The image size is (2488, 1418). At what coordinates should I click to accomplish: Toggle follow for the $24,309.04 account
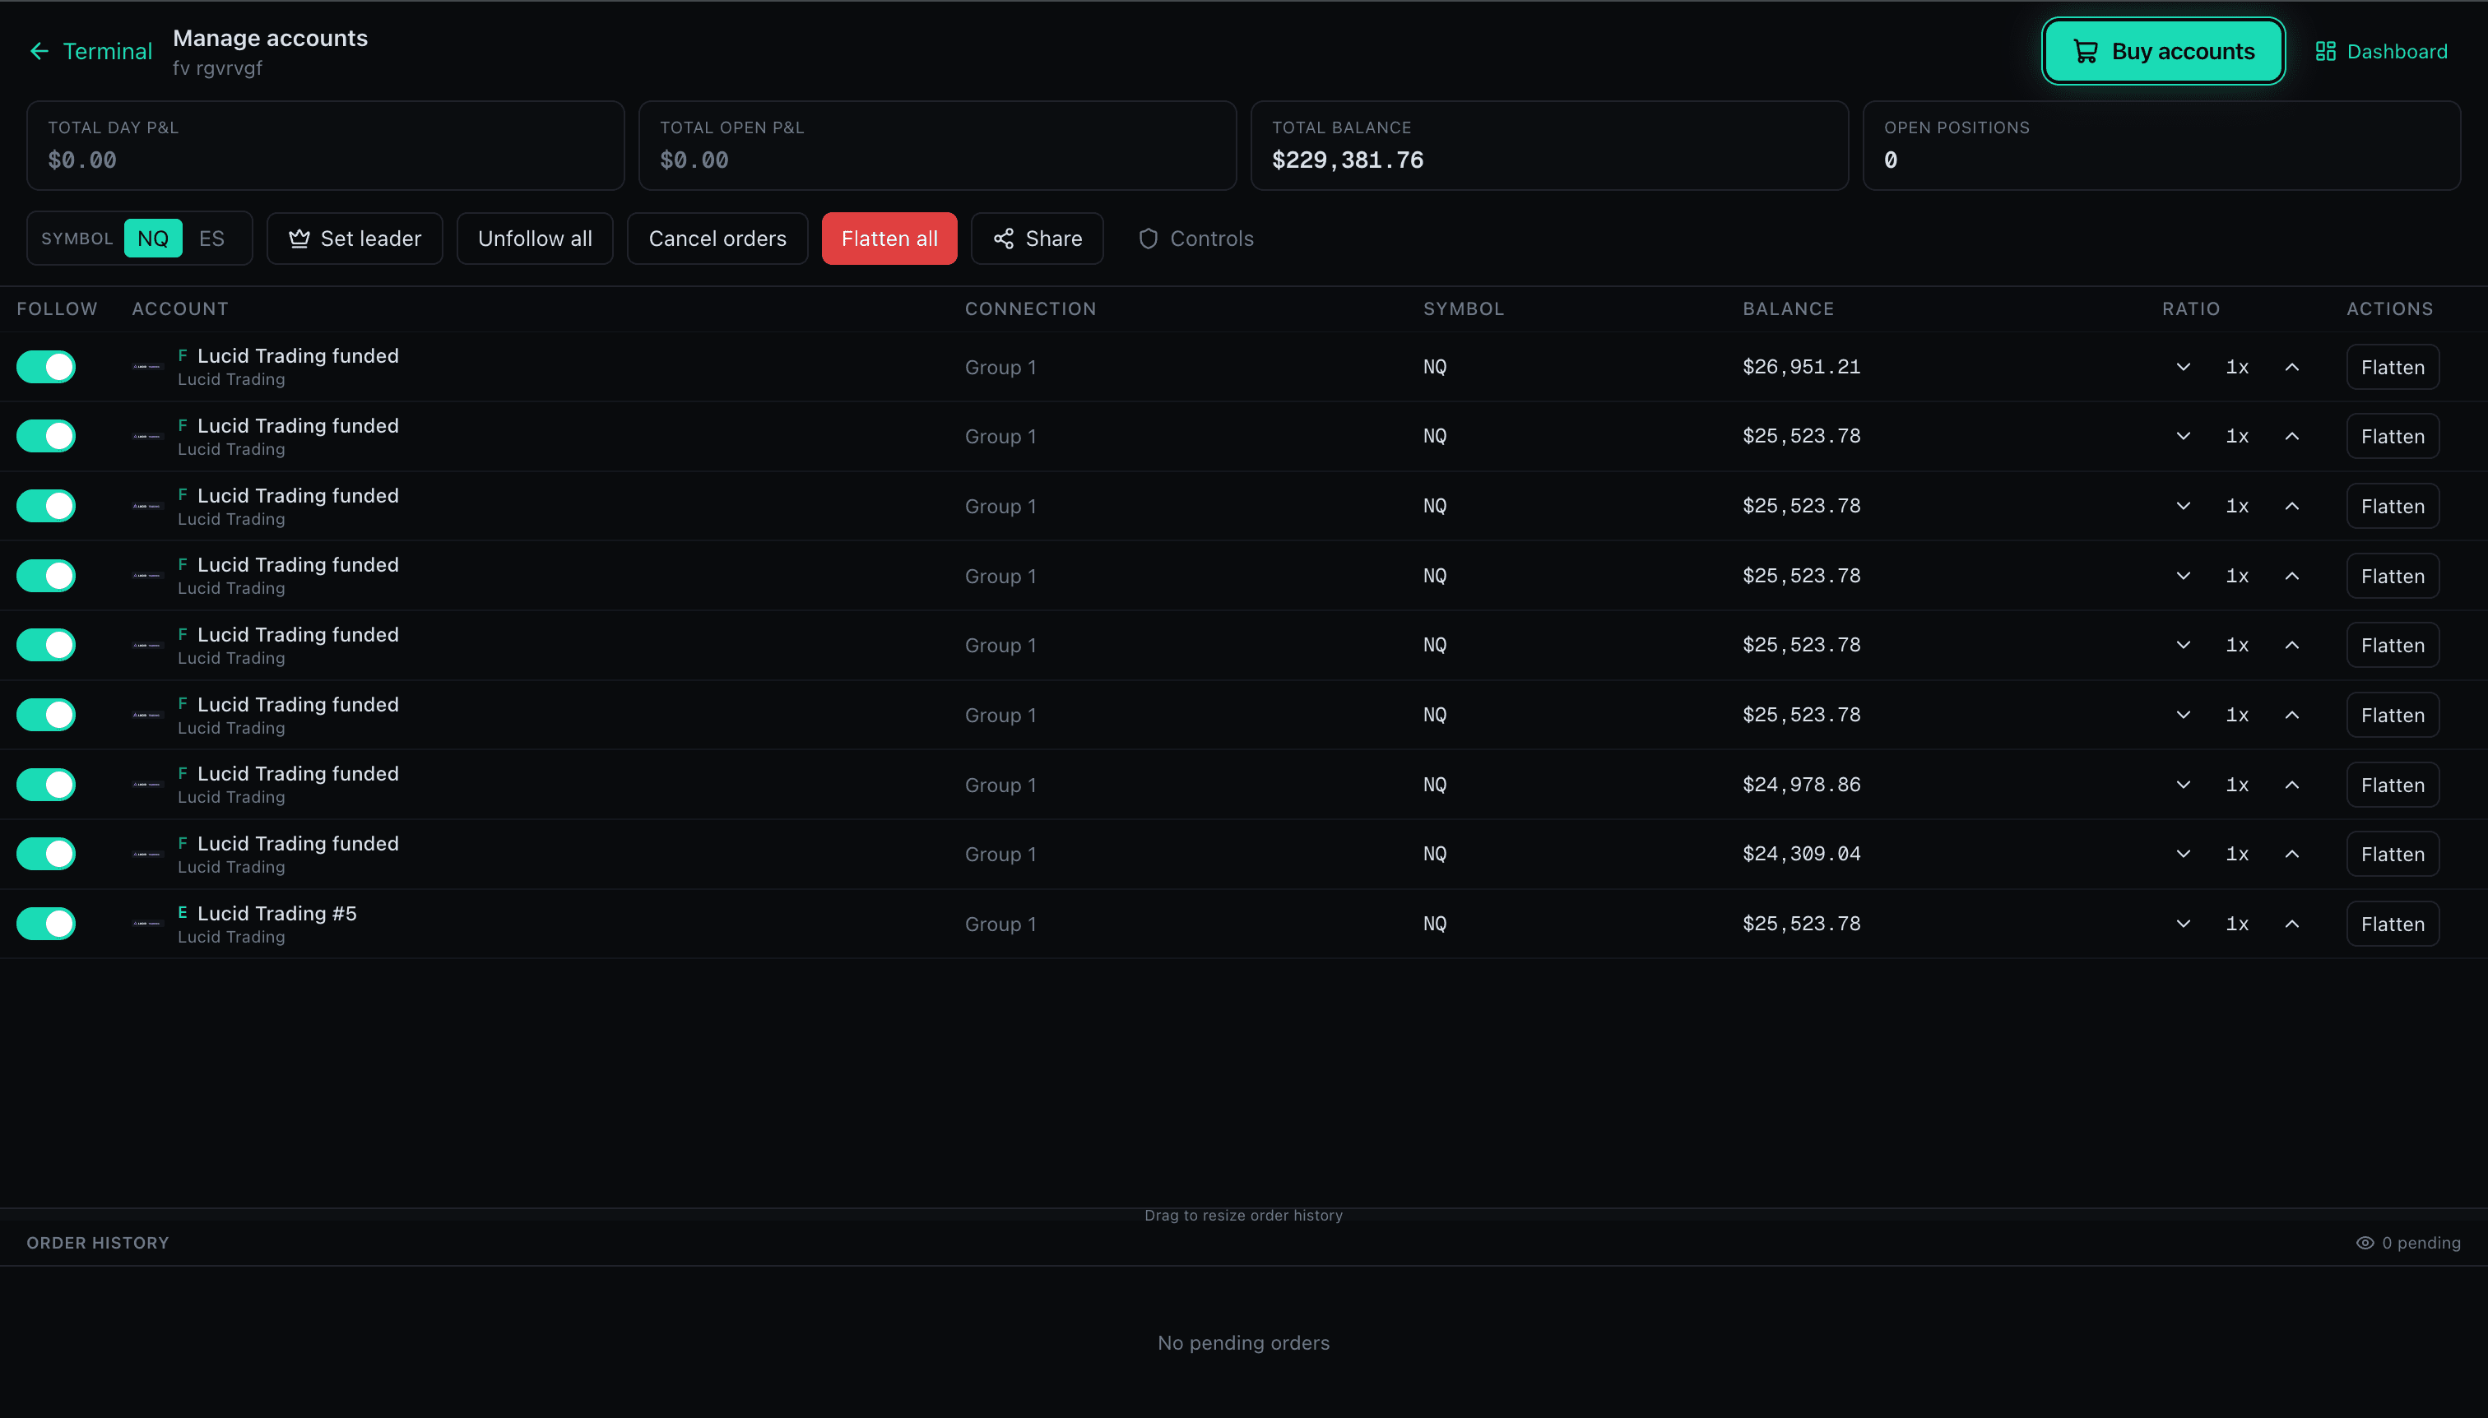tap(46, 854)
